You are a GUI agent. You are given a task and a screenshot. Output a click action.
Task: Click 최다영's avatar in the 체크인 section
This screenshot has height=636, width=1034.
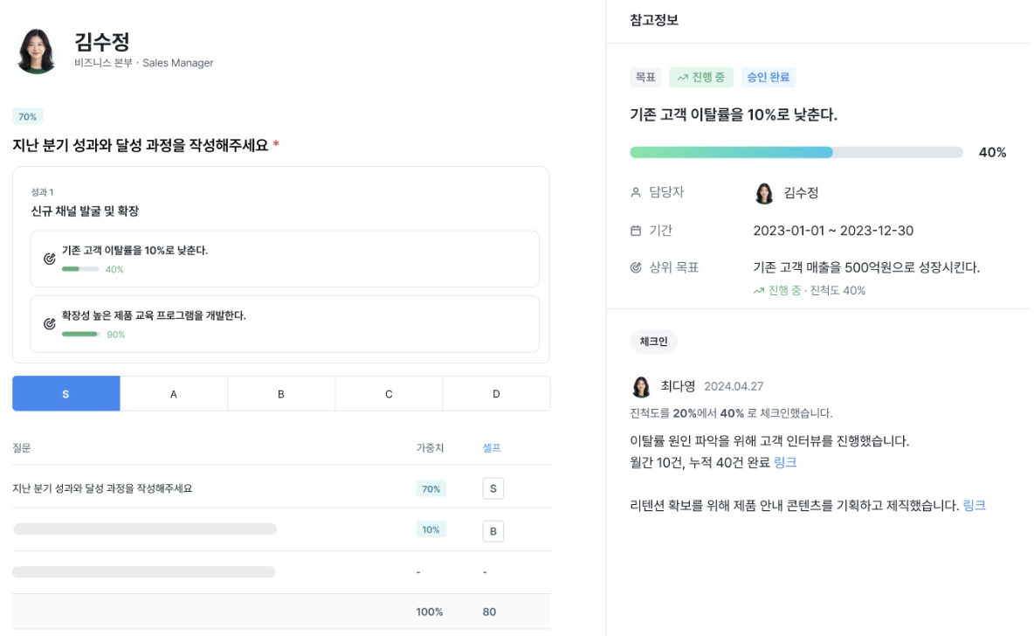click(641, 386)
